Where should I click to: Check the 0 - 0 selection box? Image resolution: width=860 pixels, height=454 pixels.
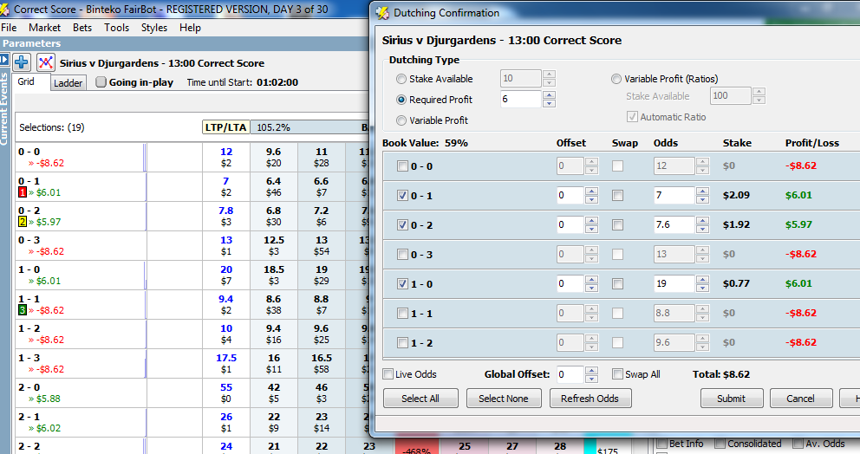point(402,166)
